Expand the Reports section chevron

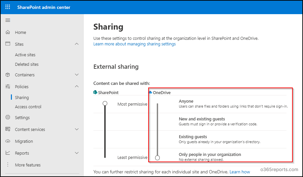pyautogui.click(x=77, y=153)
